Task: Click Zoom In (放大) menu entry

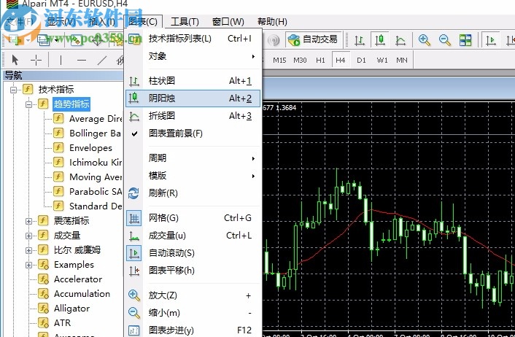Action: click(193, 295)
